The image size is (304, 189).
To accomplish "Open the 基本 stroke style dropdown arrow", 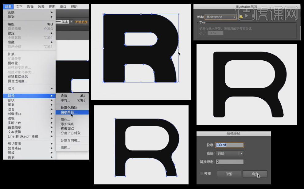I will (71, 22).
